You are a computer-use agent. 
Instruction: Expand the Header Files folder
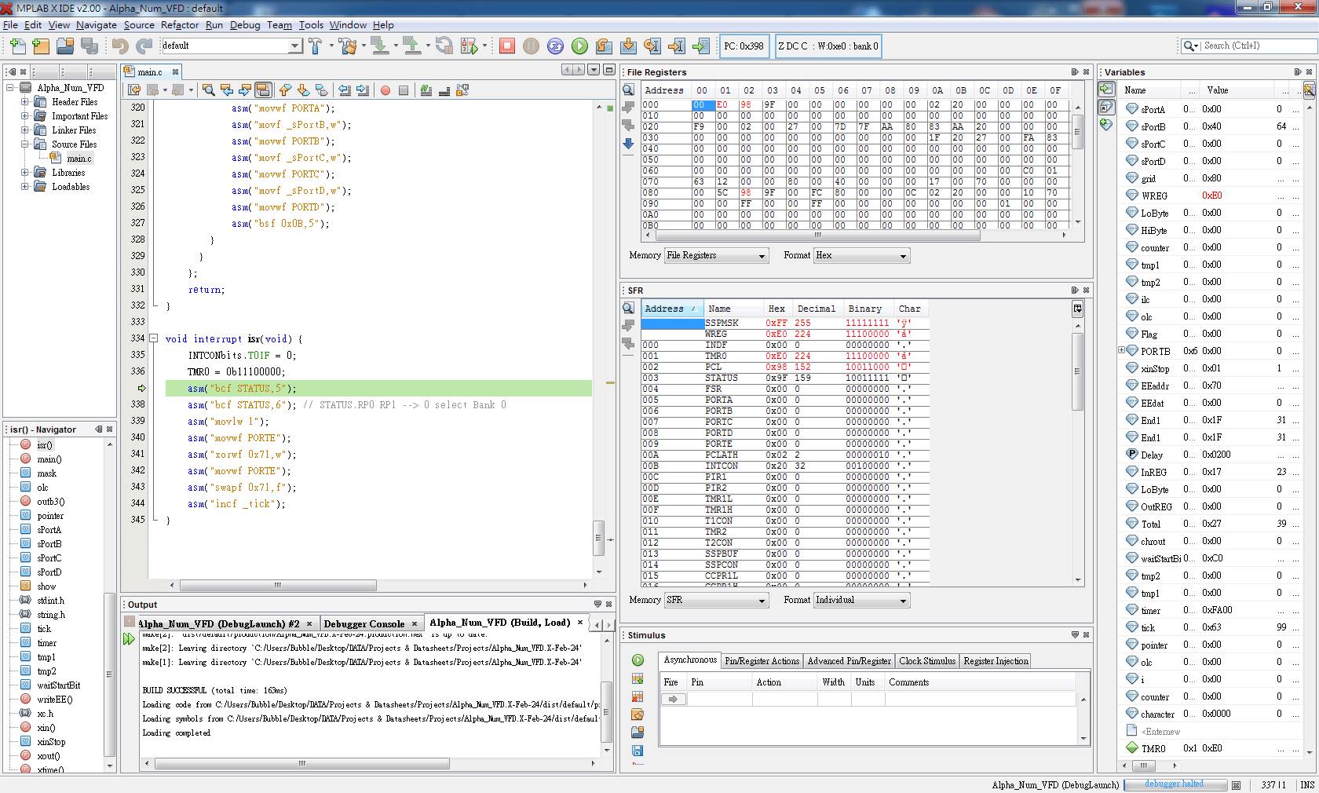click(24, 102)
